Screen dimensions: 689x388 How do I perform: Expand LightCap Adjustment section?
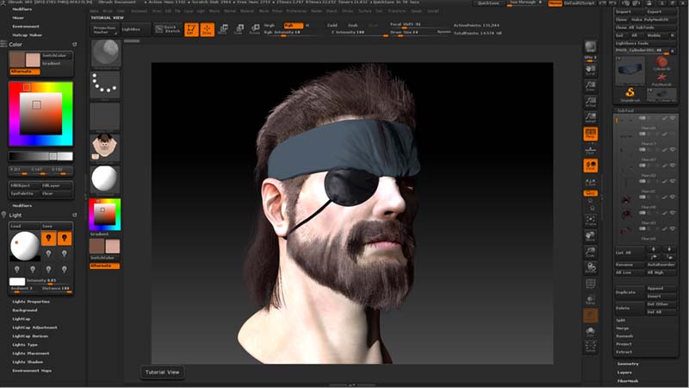pos(34,328)
